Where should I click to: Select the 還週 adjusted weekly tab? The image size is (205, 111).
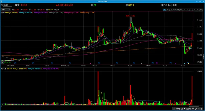pyautogui.click(x=178, y=10)
